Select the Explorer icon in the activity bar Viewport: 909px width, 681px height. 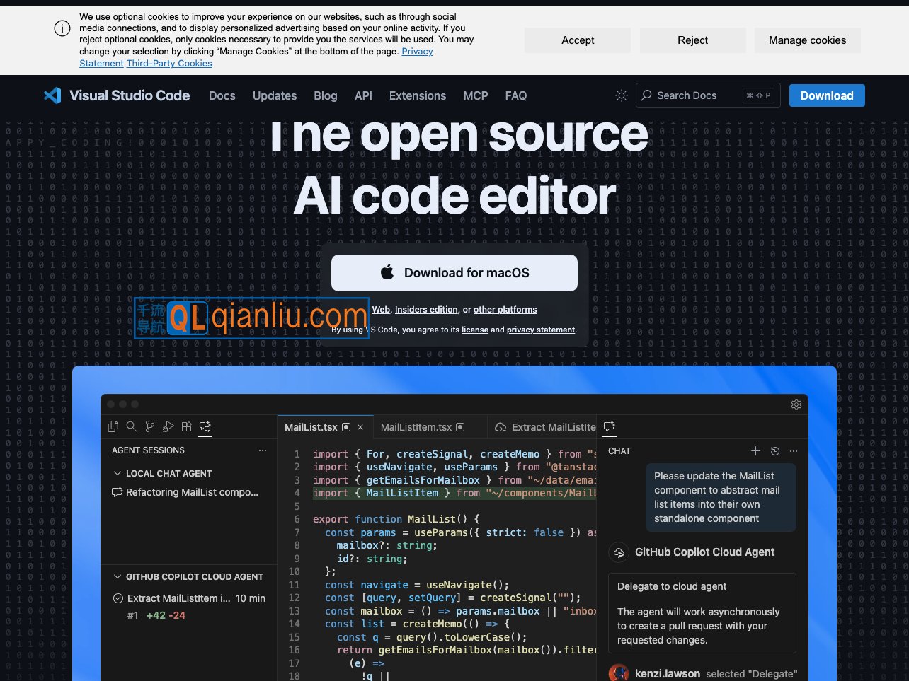point(113,426)
